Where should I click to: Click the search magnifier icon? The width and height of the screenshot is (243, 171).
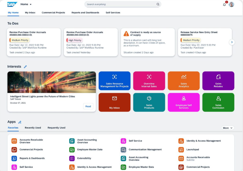coord(158,4)
